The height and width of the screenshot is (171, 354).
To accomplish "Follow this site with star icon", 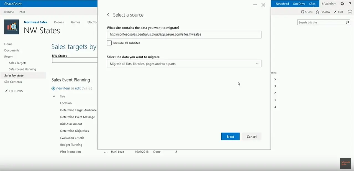I will click(x=318, y=12).
